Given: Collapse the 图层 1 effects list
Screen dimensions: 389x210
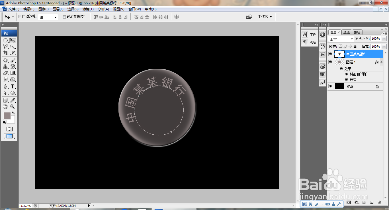Looking at the screenshot, I should pos(381,62).
